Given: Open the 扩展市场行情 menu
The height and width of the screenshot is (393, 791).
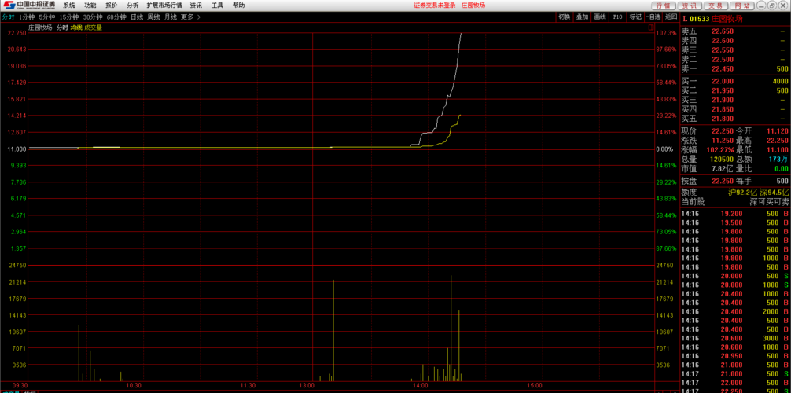Looking at the screenshot, I should click(164, 6).
